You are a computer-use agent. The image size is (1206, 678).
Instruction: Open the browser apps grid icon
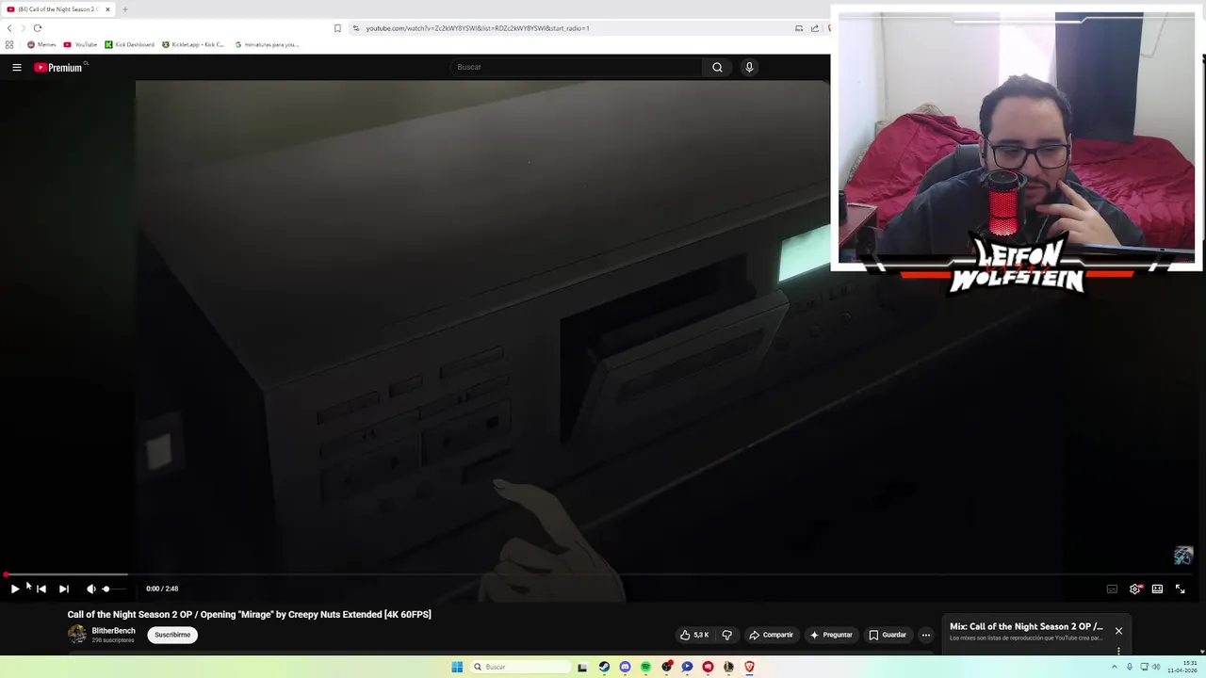coord(9,44)
